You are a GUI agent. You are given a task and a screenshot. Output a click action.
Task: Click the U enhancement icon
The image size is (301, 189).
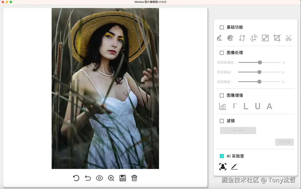click(x=258, y=106)
